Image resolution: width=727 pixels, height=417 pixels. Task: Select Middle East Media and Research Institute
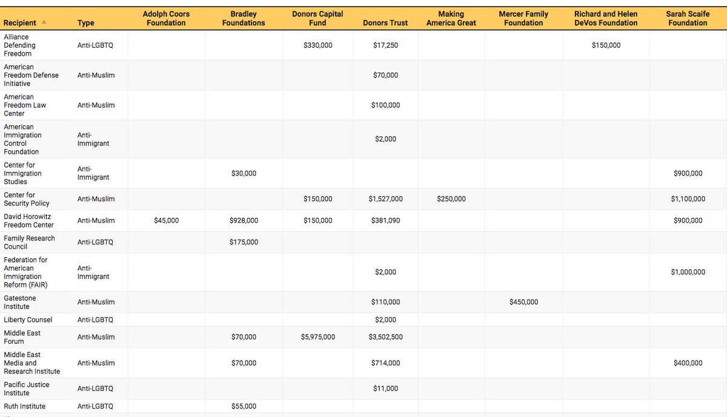(x=32, y=363)
